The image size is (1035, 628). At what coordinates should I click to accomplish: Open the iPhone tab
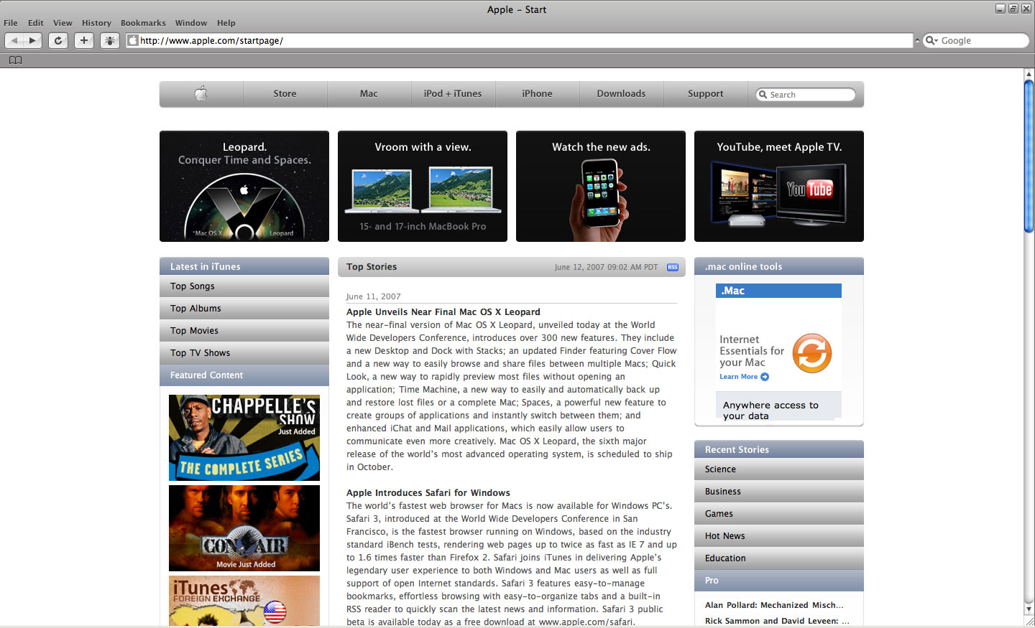click(x=537, y=94)
